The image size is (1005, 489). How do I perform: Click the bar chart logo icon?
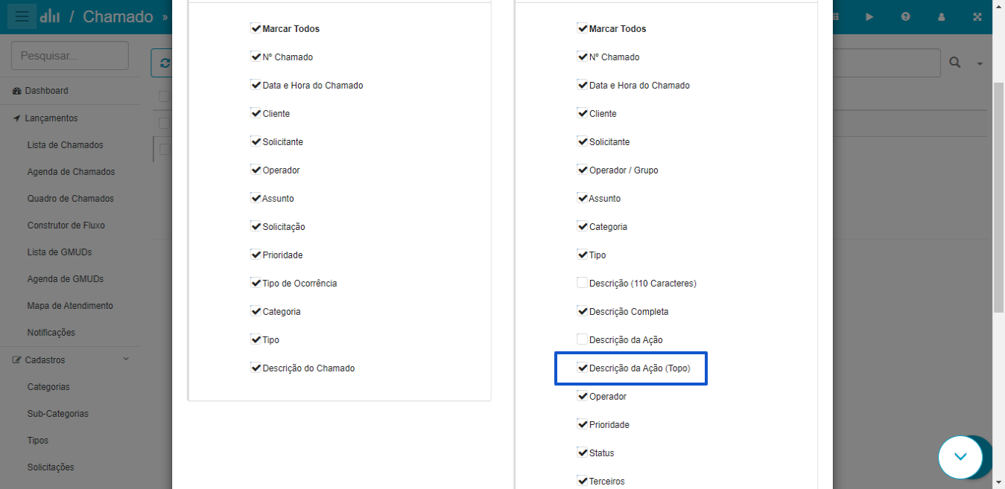51,16
